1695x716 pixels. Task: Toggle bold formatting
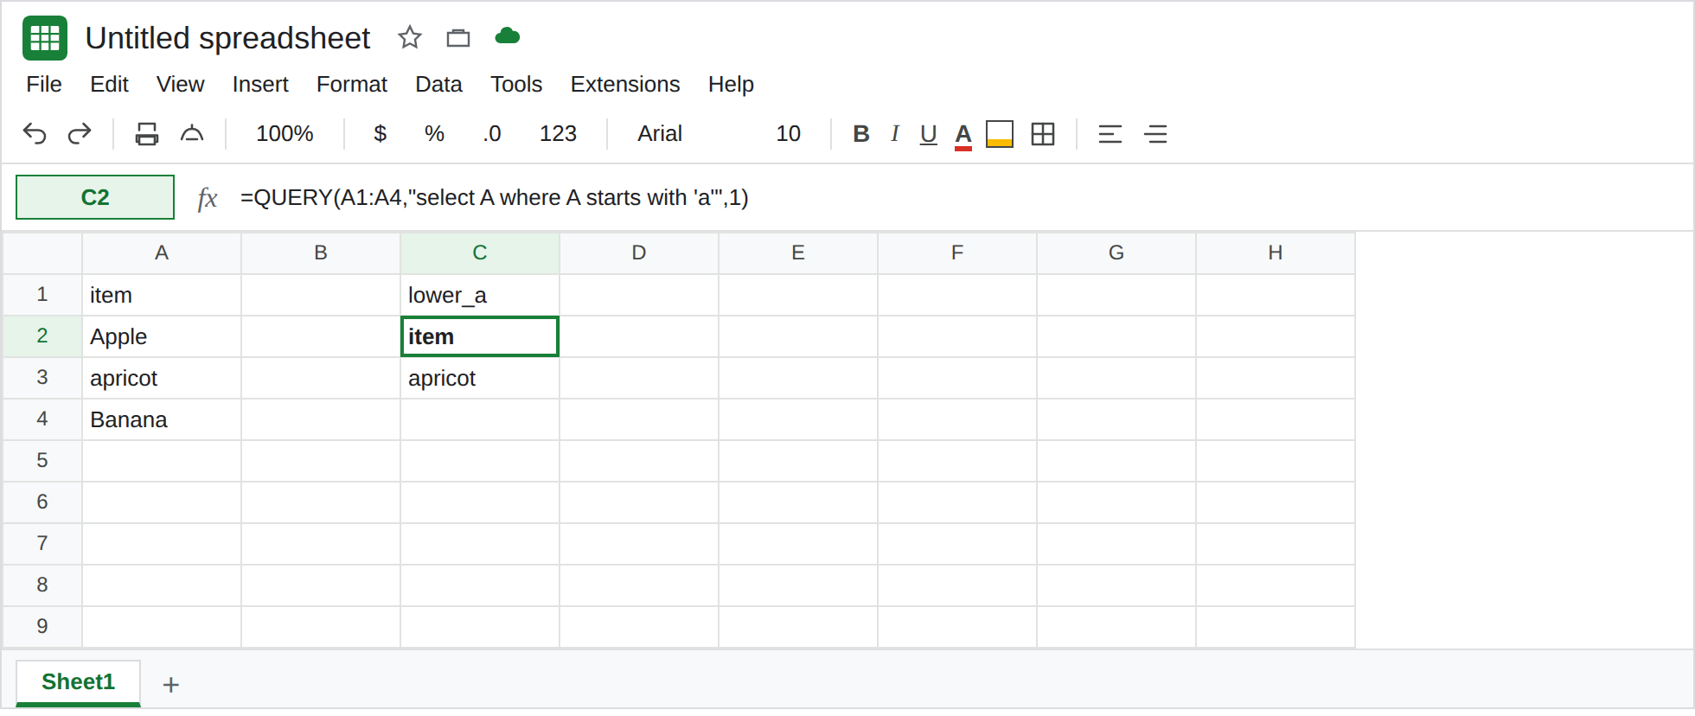[860, 134]
